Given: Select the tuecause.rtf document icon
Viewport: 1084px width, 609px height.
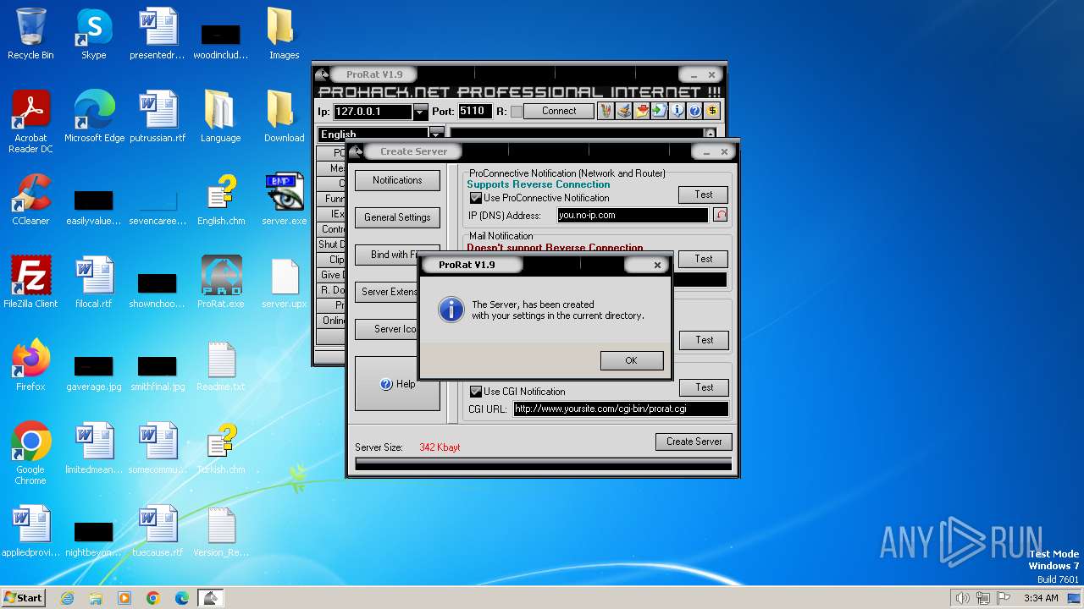Looking at the screenshot, I should [x=158, y=531].
